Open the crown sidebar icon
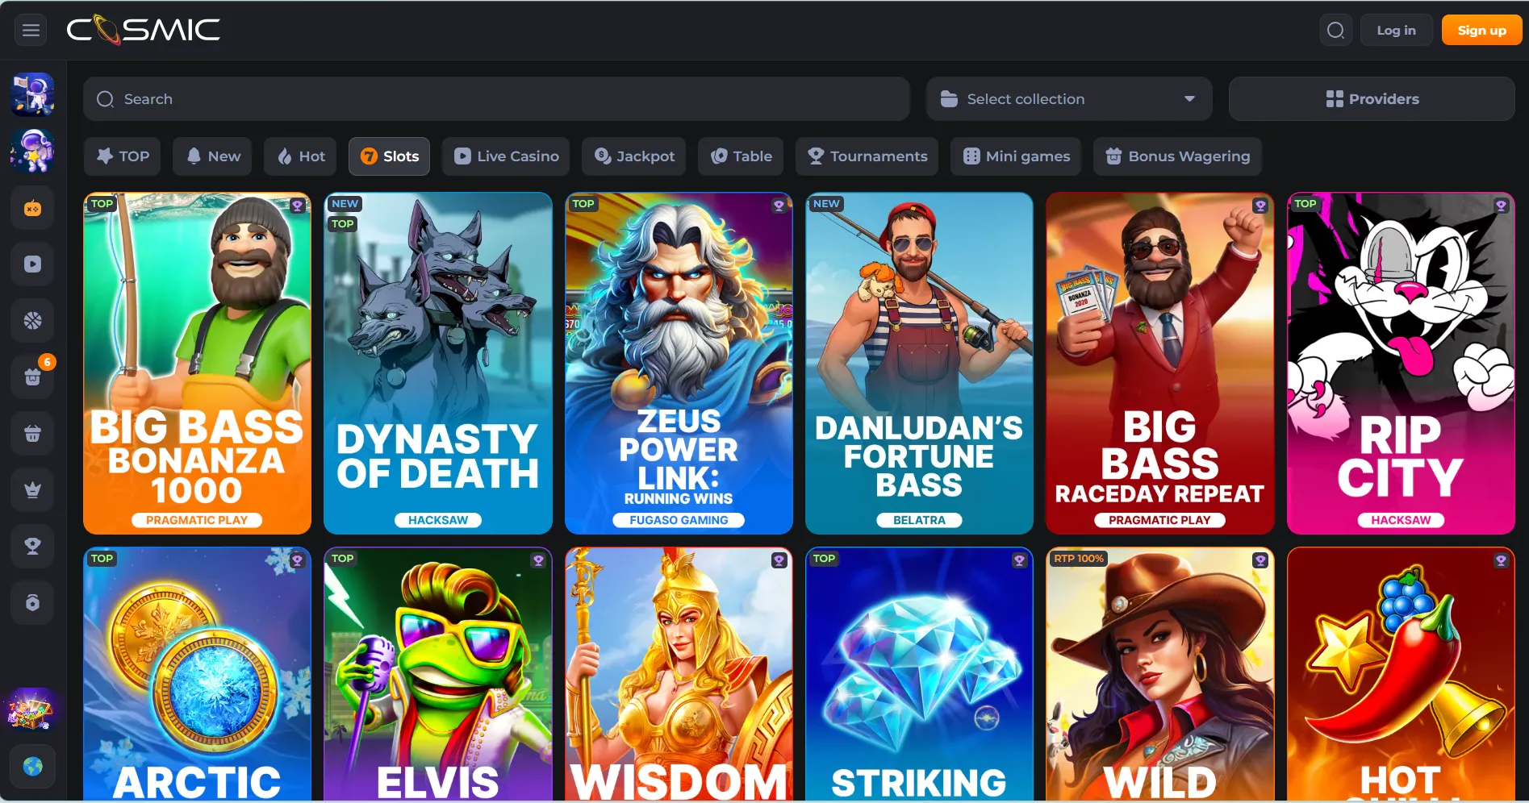Viewport: 1529px width, 803px height. (x=32, y=489)
